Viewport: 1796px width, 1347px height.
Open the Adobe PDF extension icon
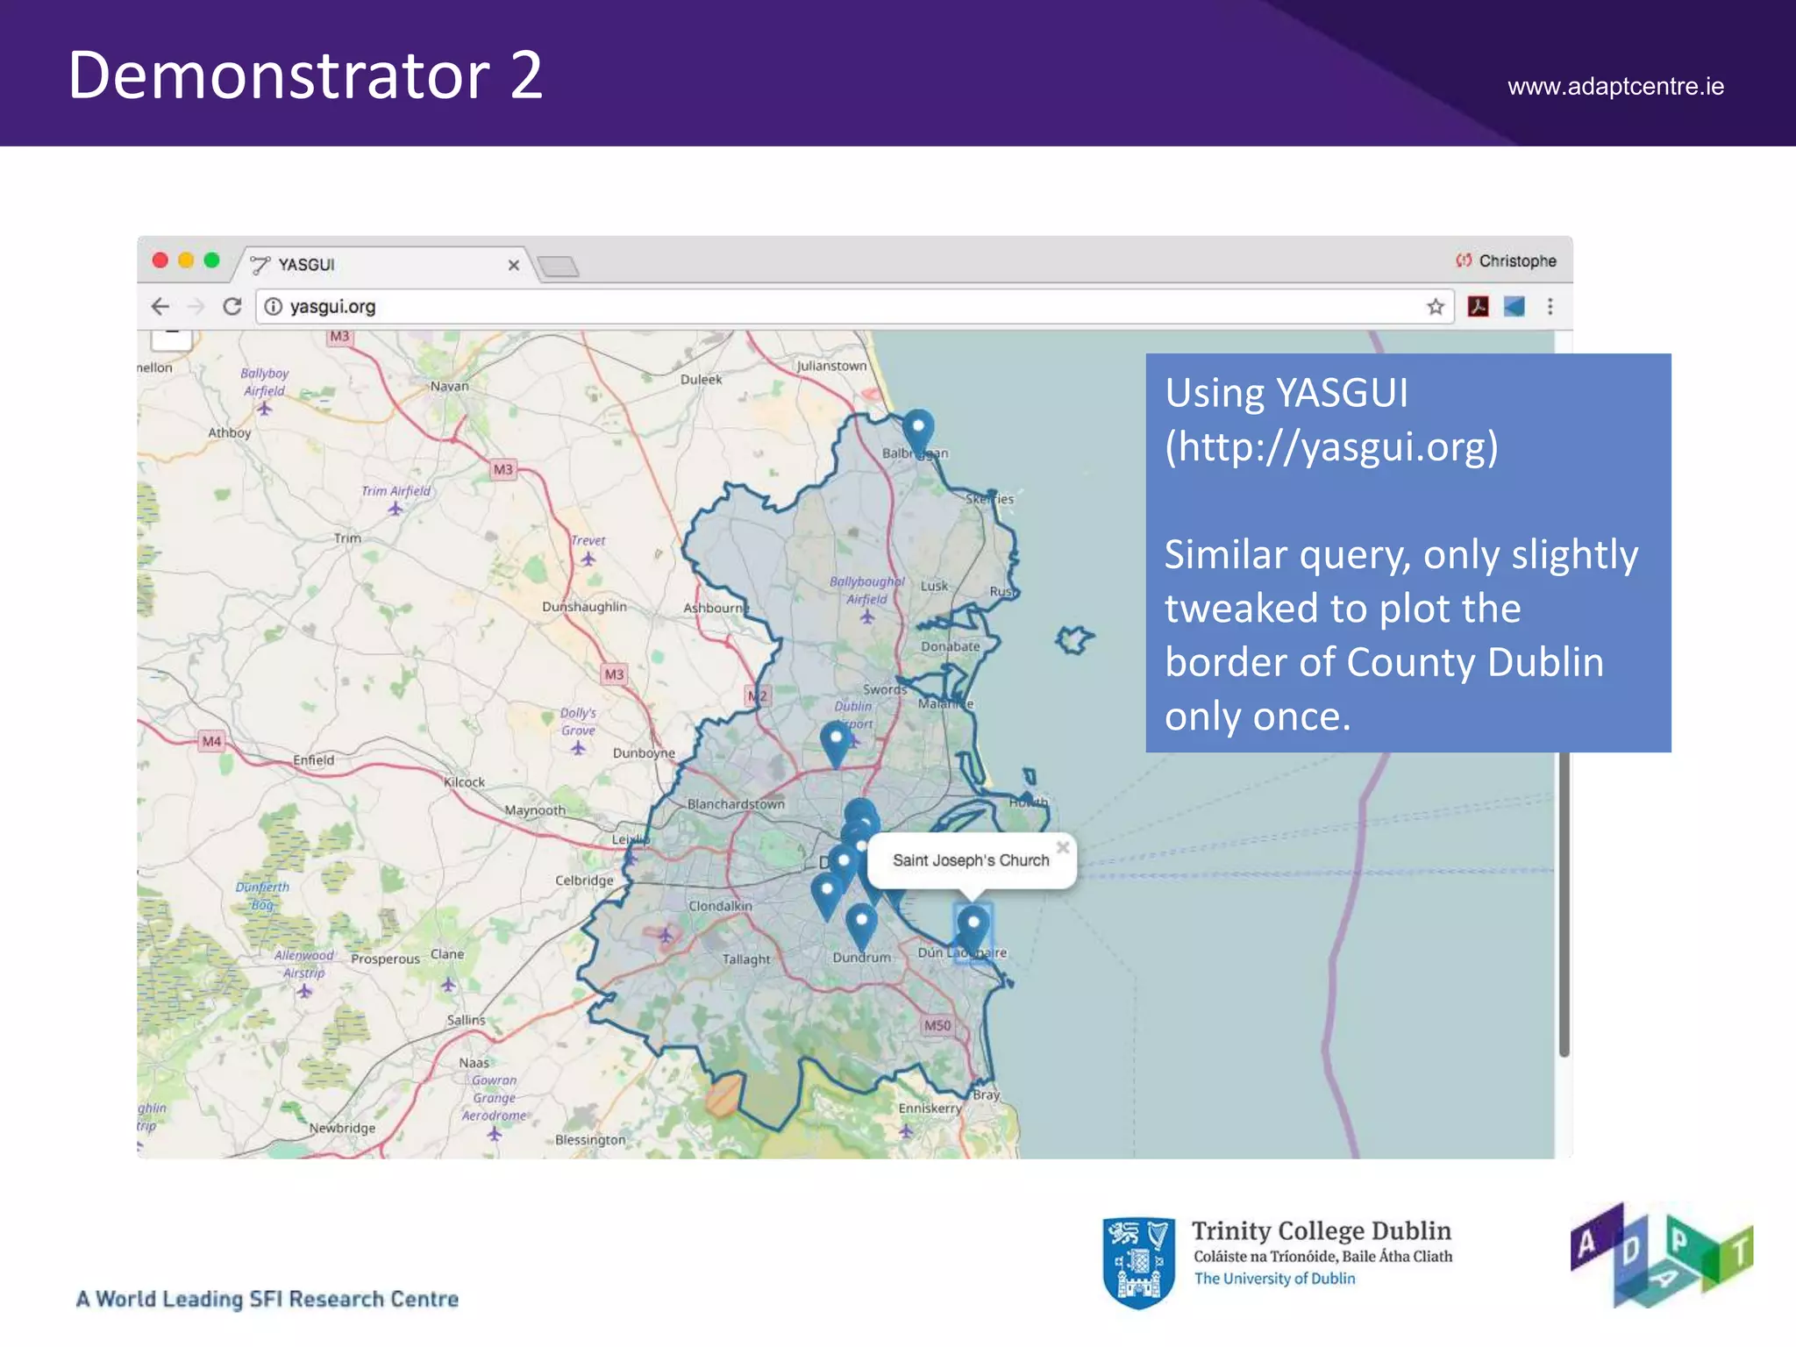pos(1478,306)
